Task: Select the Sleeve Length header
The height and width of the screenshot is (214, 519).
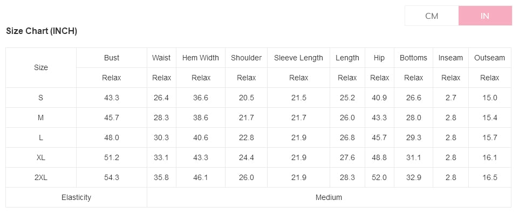Action: point(298,58)
